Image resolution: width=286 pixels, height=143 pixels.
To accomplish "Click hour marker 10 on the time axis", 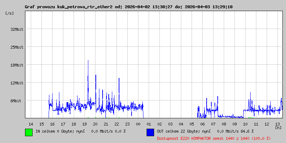I will pos(245,124).
